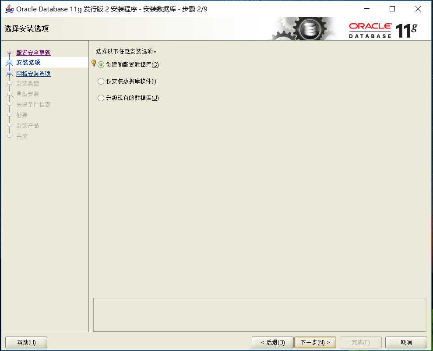Click the Java installer icon in title bar
This screenshot has height=351, width=433.
pyautogui.click(x=9, y=9)
